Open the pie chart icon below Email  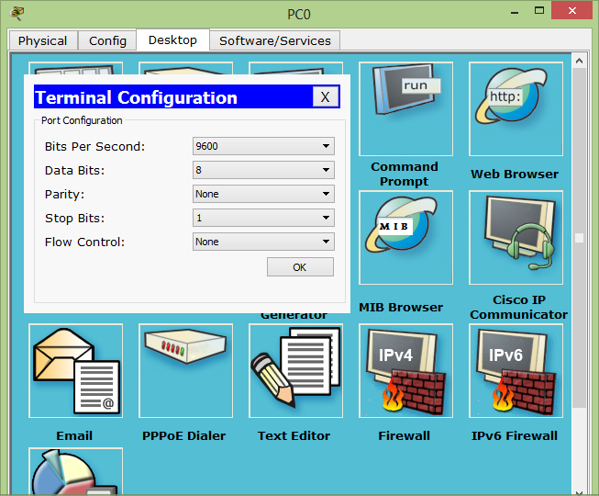(x=75, y=471)
